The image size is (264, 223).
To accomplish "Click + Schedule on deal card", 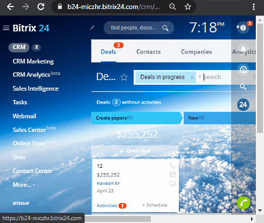I will (155, 205).
